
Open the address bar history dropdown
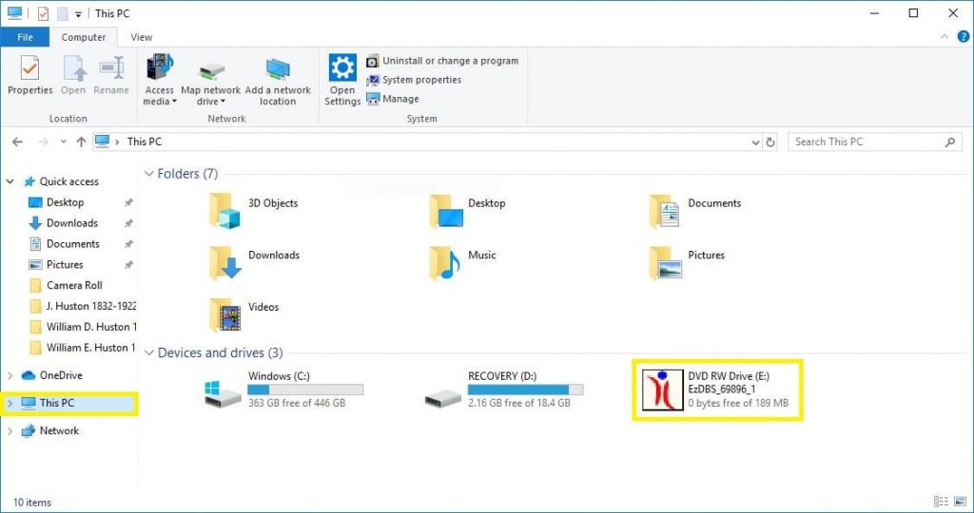755,142
